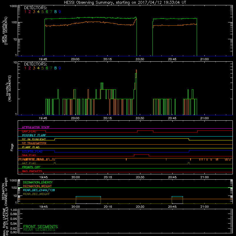This screenshot has width=236, height=236.
Task: Click '1.00' y-axis value on livetime panel
Action: click(14, 210)
